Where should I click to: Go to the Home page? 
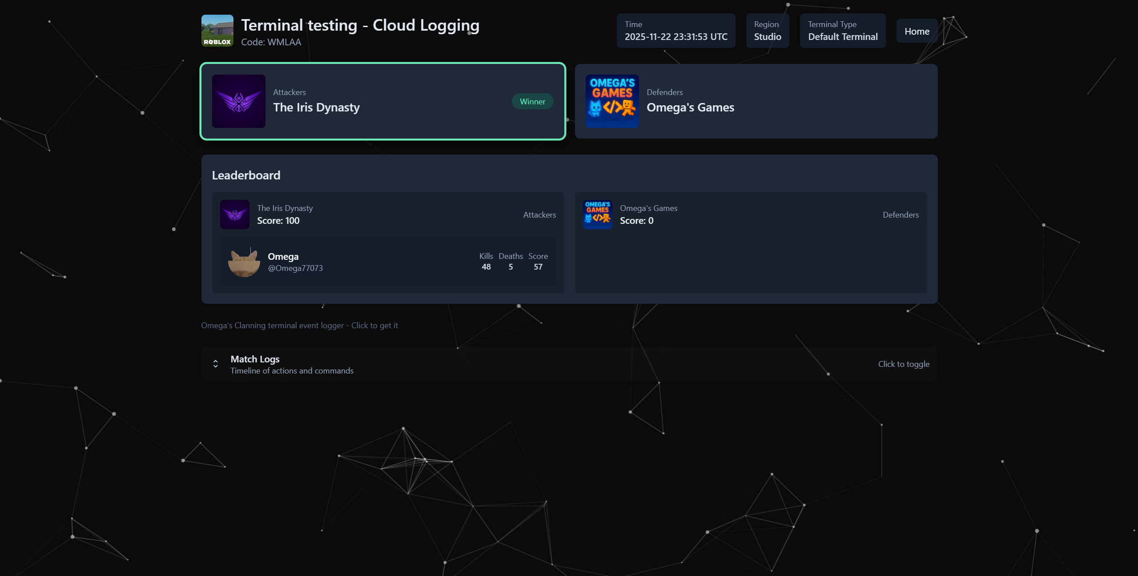coord(917,31)
